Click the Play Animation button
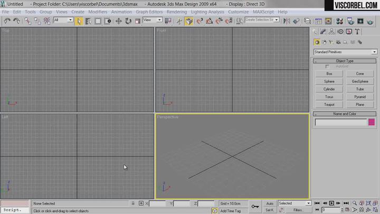 pos(331,203)
